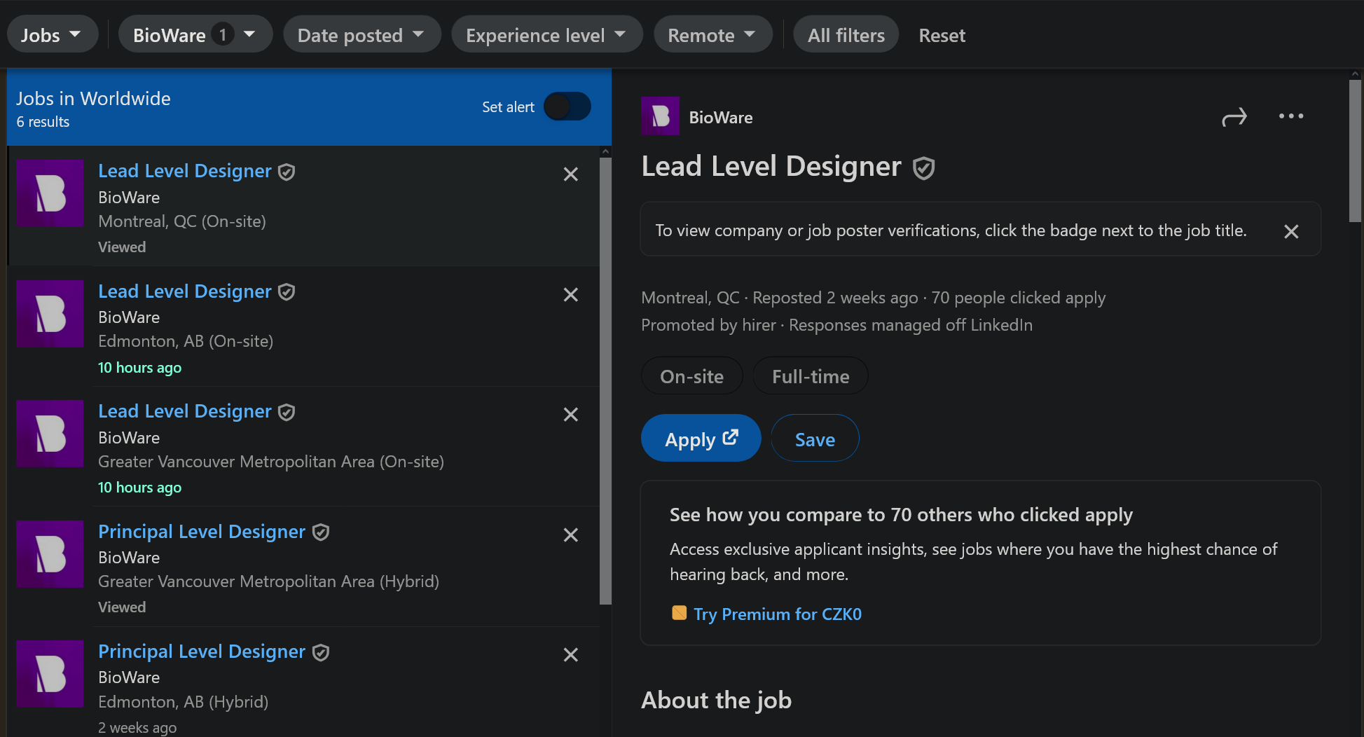Open the Remote filter dropdown
The height and width of the screenshot is (737, 1364).
712,35
